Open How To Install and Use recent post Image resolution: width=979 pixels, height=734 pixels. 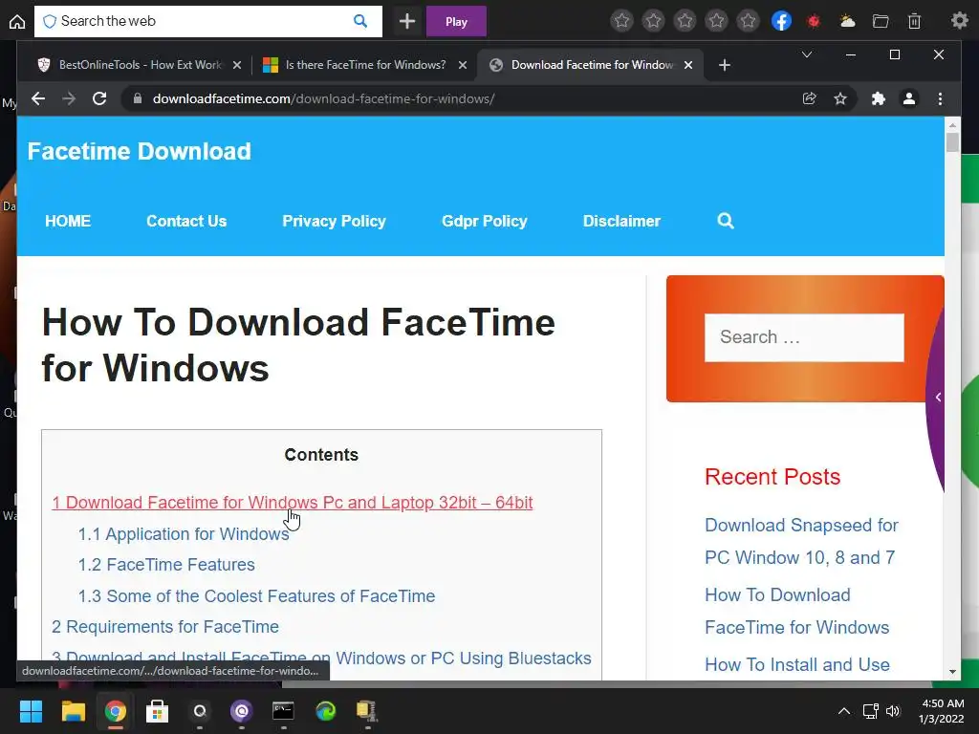coord(797,665)
